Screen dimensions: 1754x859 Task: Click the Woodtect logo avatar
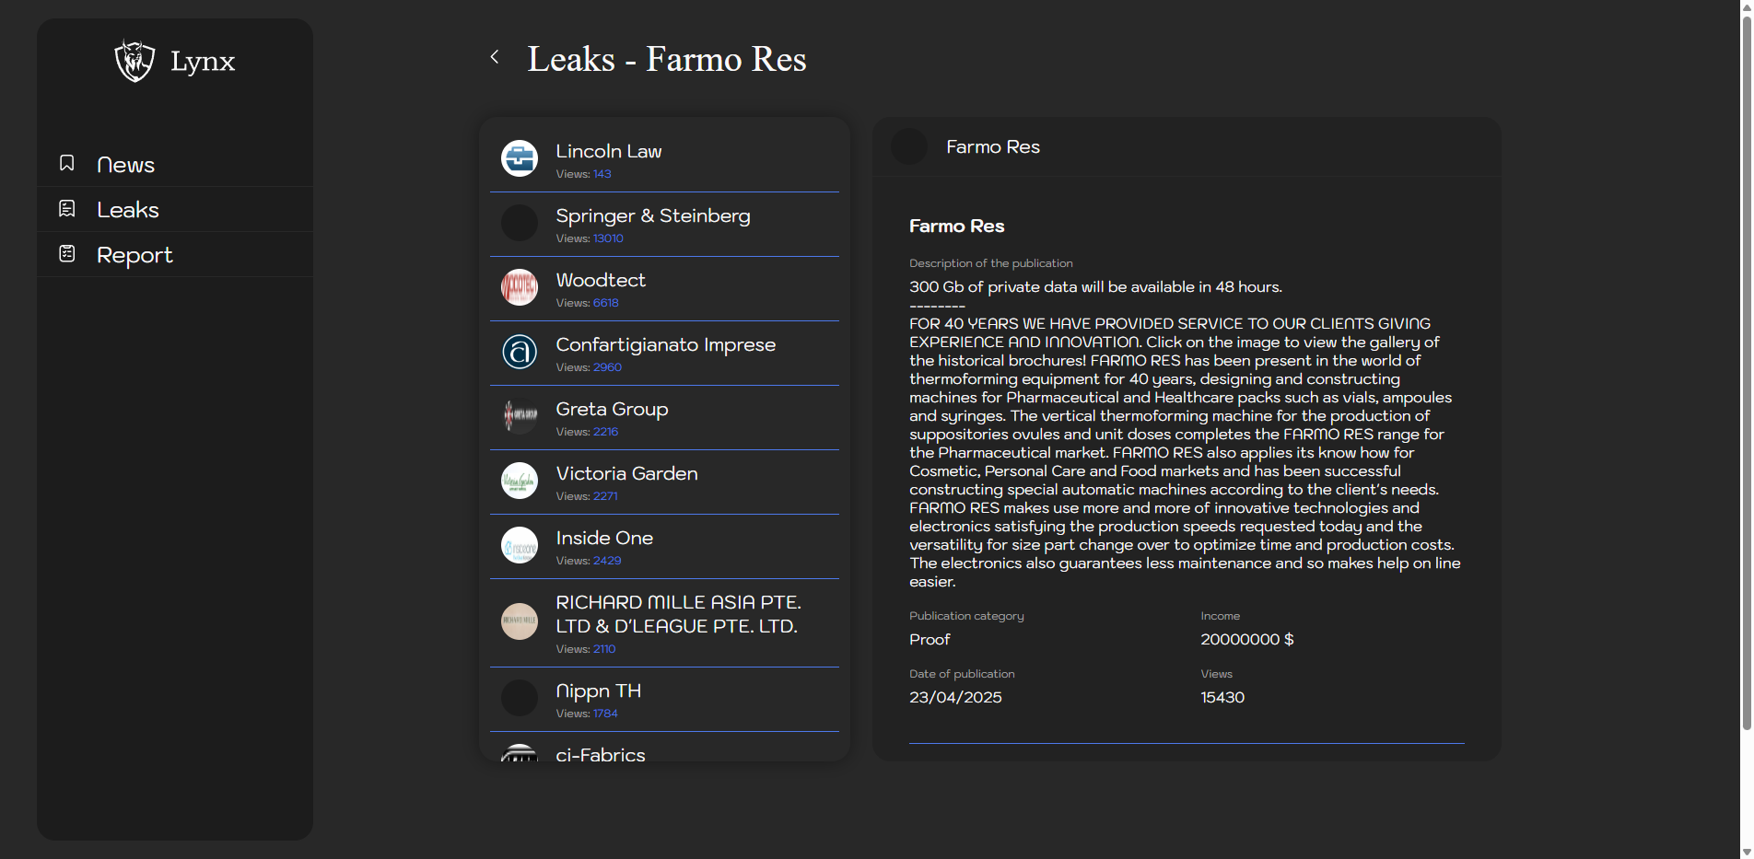pos(520,287)
